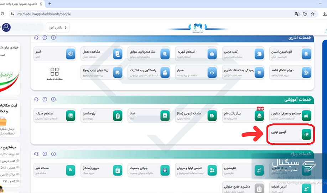
Task: Open the دانش آموز role dropdown
Action: click(58, 27)
